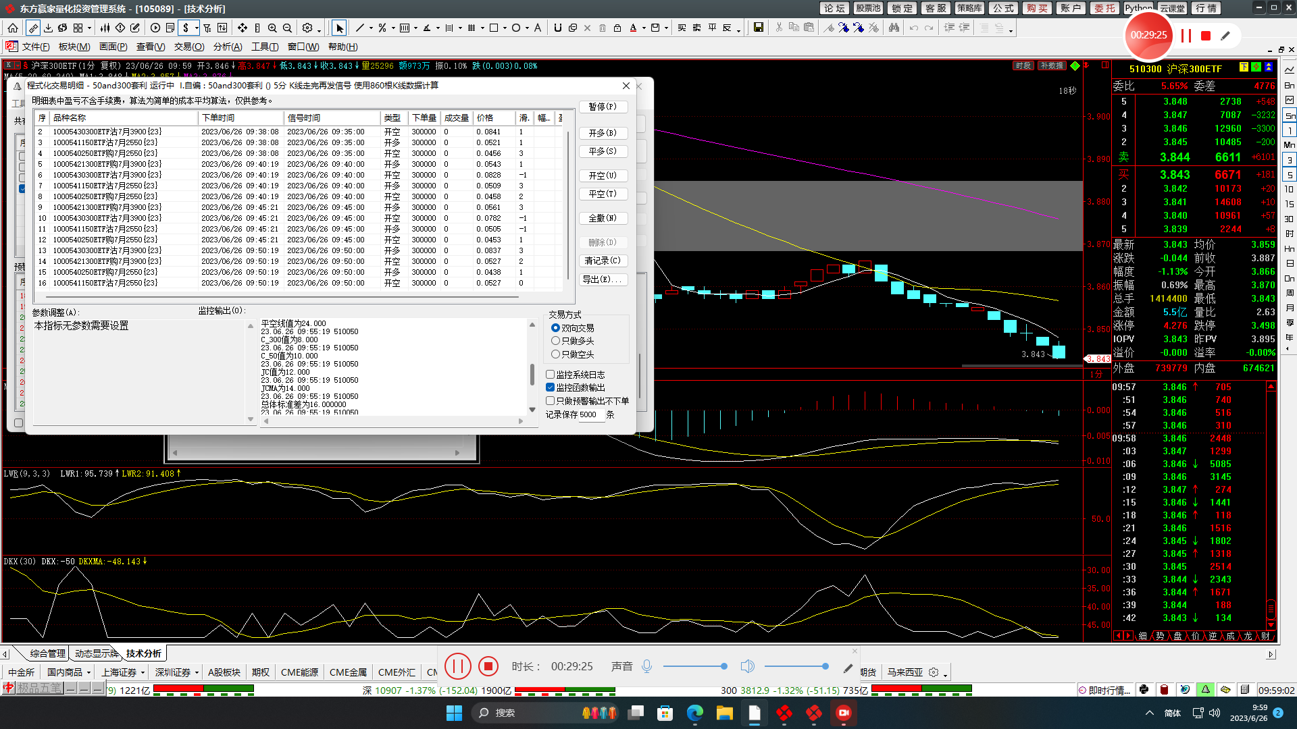Zoom in with the magnifier plus icon
Viewport: 1297px width, 729px height.
(x=272, y=28)
